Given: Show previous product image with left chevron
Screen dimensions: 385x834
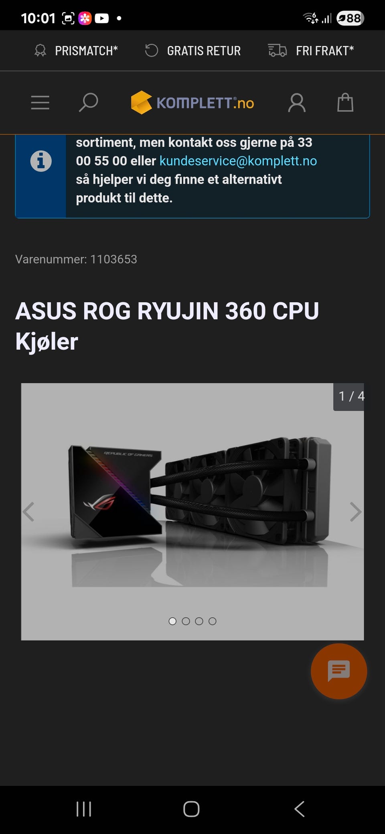Looking at the screenshot, I should [x=28, y=512].
